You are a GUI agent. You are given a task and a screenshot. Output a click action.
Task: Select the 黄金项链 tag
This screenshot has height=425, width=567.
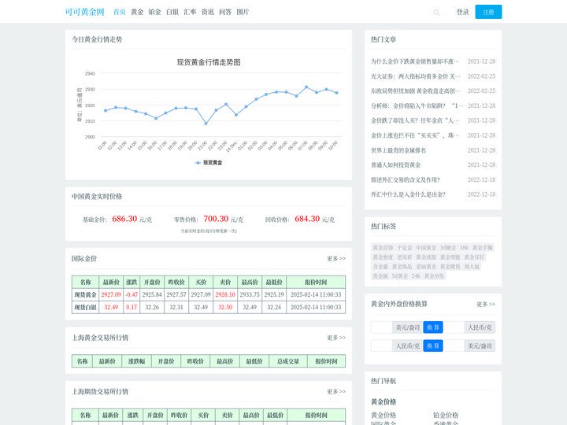(450, 257)
